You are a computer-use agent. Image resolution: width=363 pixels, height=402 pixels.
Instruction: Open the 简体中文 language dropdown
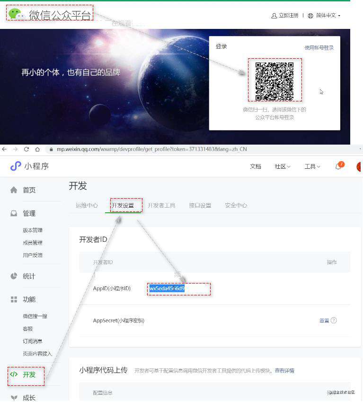coord(328,15)
